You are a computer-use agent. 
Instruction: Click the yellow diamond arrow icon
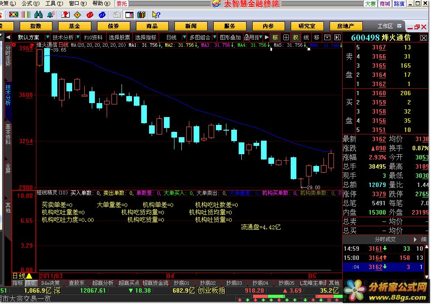[x=77, y=14]
